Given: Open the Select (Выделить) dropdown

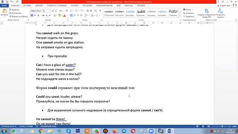Looking at the screenshot, I should click(x=189, y=16).
